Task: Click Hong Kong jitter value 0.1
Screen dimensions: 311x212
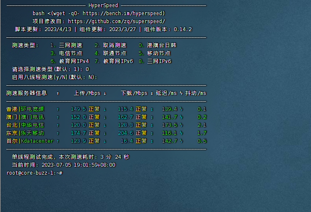Action: tap(202, 109)
